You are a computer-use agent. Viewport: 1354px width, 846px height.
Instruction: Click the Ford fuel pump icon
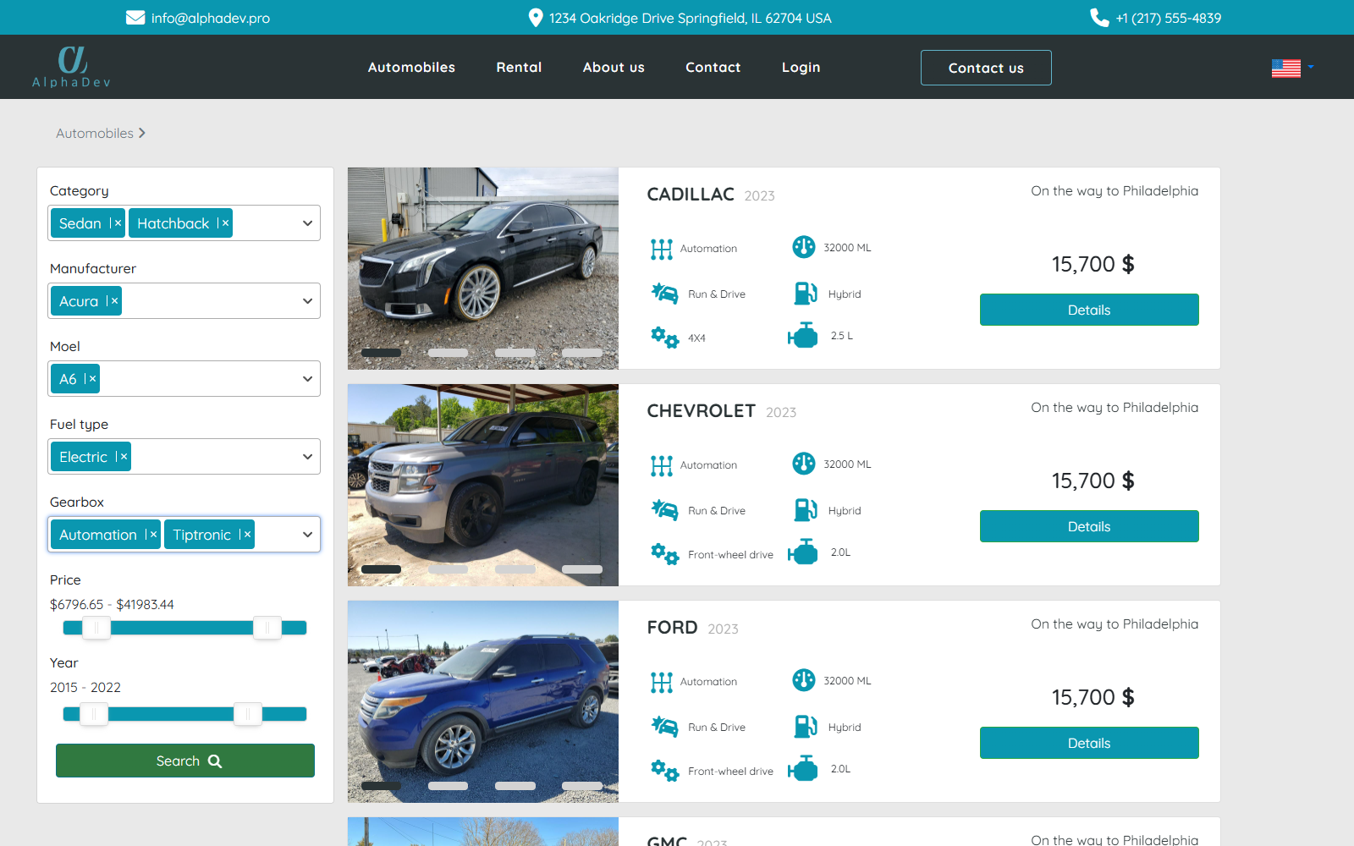point(805,727)
